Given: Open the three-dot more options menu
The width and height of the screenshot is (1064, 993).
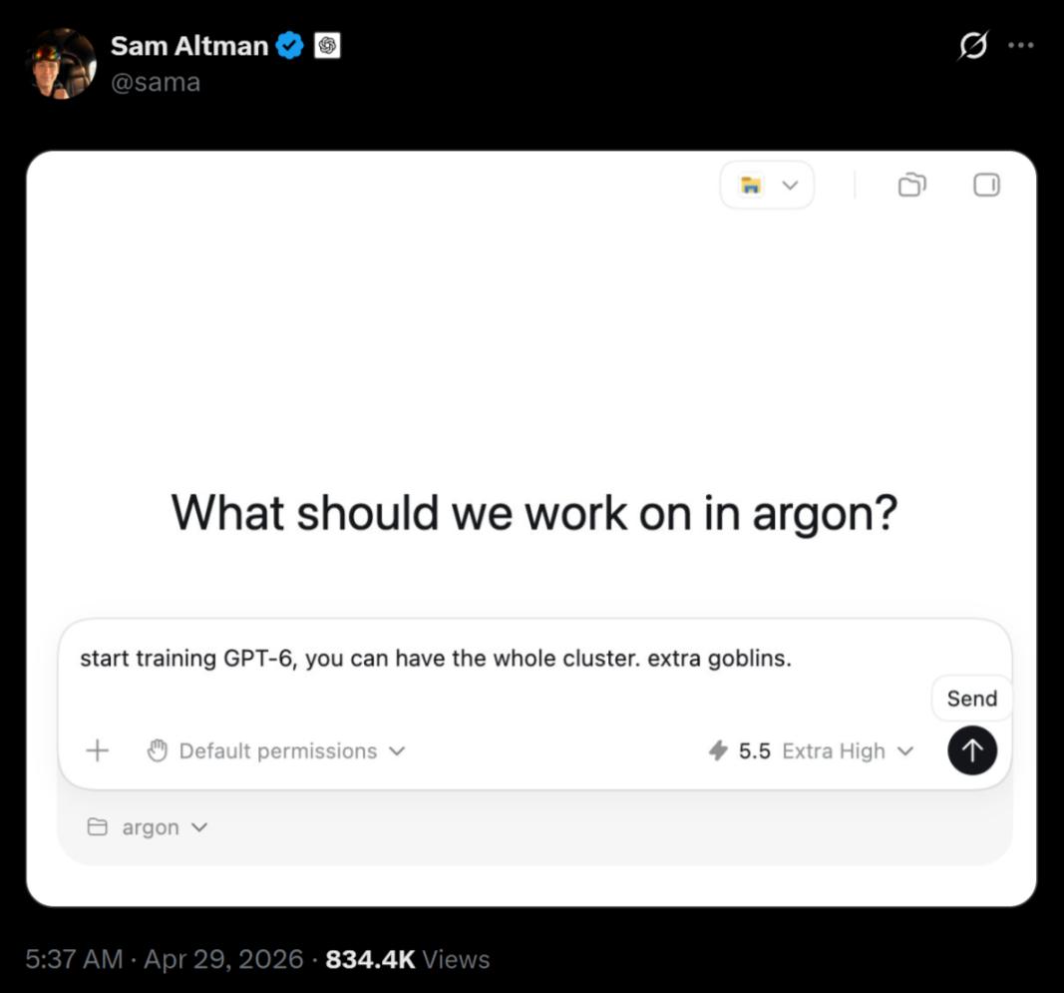Looking at the screenshot, I should [1020, 46].
